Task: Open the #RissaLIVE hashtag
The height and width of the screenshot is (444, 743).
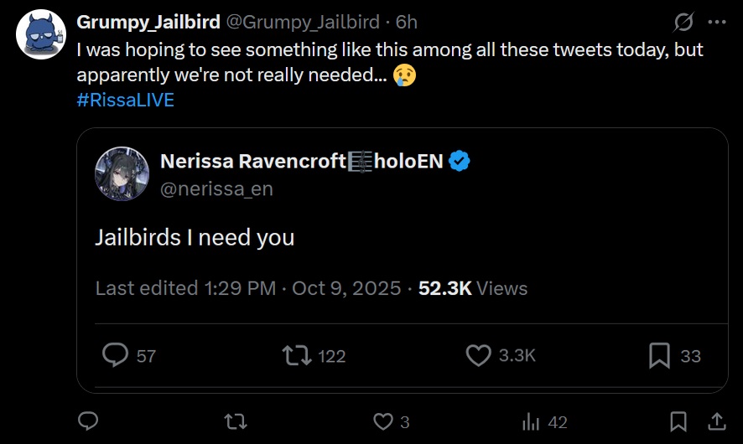Action: (125, 100)
